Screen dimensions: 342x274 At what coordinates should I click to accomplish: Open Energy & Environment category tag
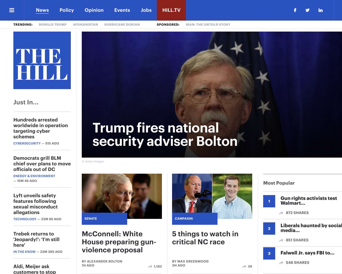point(34,176)
